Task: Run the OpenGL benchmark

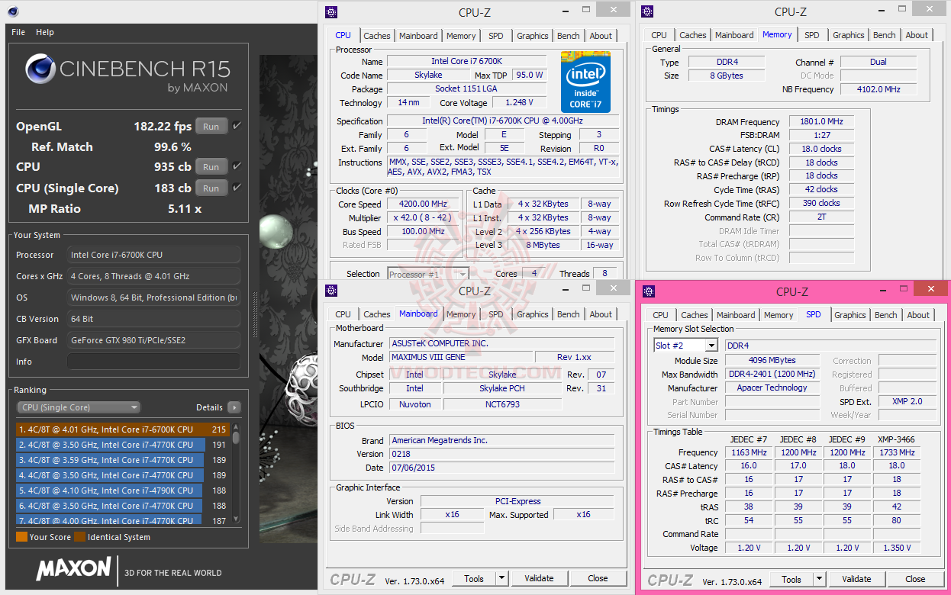Action: (x=211, y=127)
